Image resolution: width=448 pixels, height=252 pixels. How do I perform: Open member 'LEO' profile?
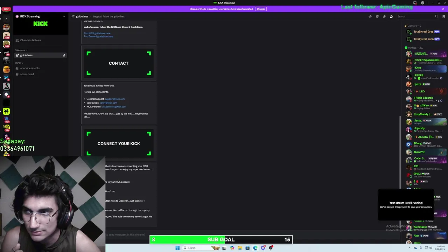tap(425, 91)
